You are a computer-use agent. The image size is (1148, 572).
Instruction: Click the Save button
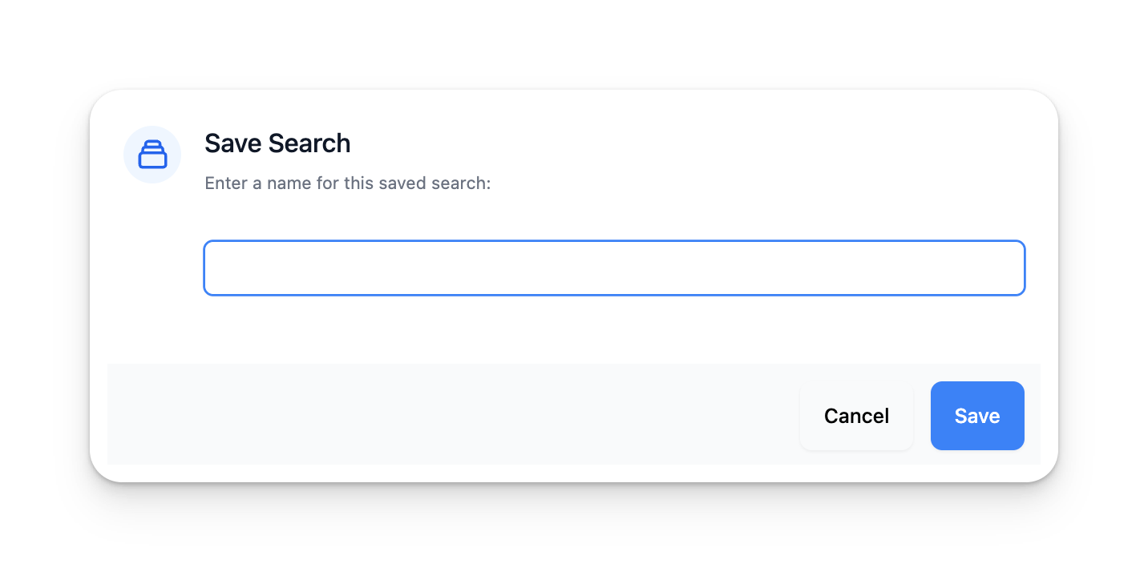click(x=976, y=416)
